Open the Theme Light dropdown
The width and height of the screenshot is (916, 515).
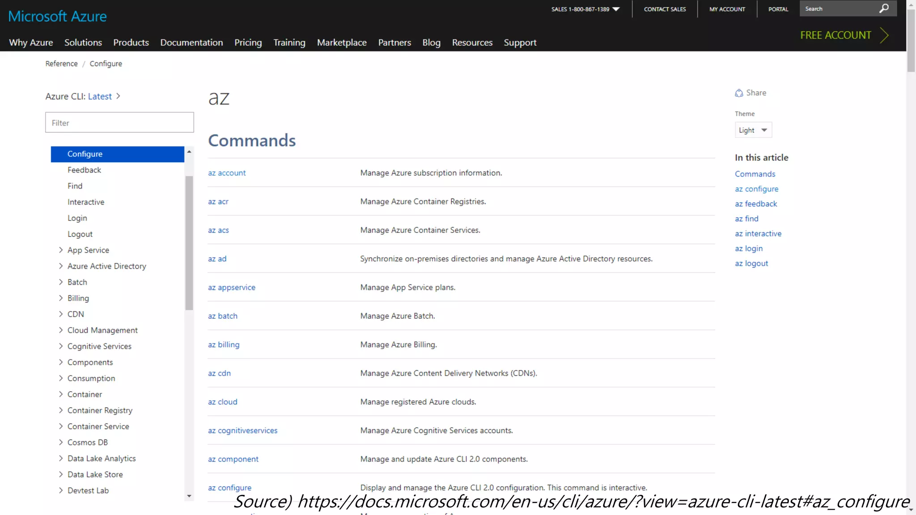click(753, 130)
